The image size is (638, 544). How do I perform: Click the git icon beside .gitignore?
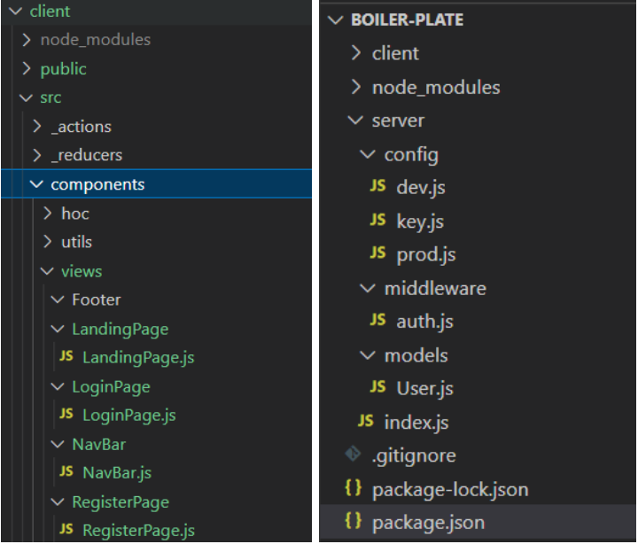(353, 454)
